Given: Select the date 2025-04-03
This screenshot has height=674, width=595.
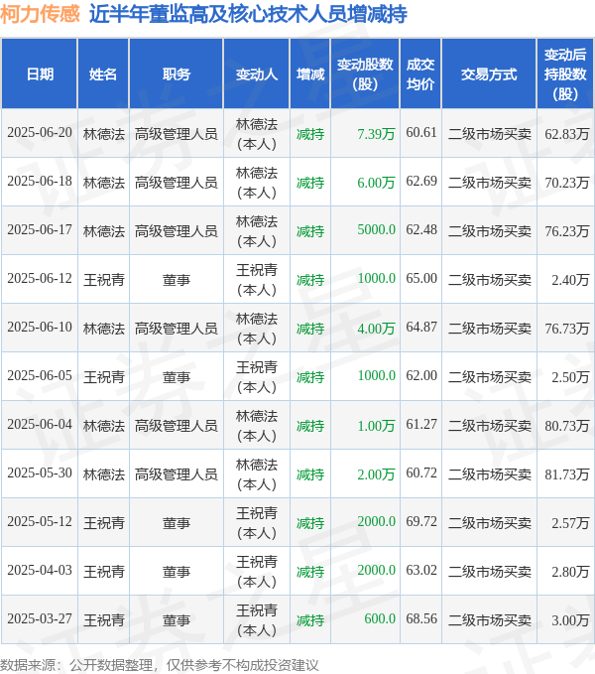Looking at the screenshot, I should (x=40, y=570).
